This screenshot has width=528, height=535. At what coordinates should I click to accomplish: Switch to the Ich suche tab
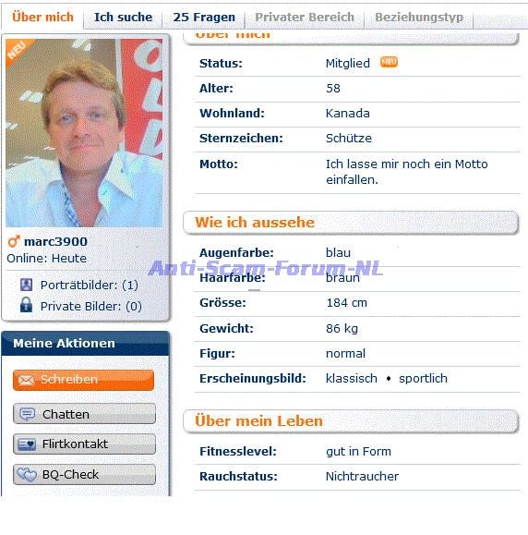[x=123, y=17]
